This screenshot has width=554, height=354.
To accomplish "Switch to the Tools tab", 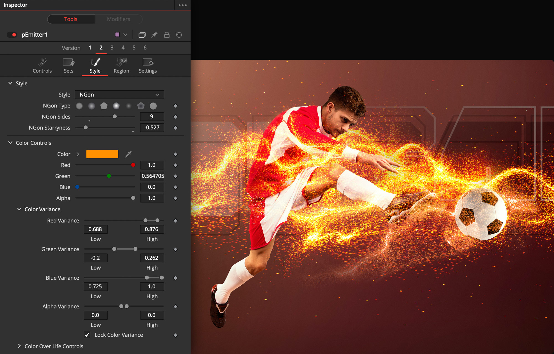I will coord(71,19).
